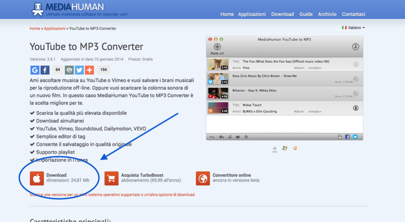405x222 pixels.
Task: Click the MediaHuman logo
Action: [x=79, y=9]
